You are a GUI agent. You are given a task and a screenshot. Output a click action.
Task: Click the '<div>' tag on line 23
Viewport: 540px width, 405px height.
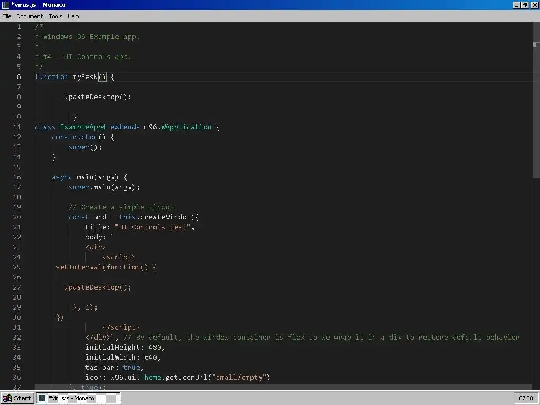coord(95,247)
